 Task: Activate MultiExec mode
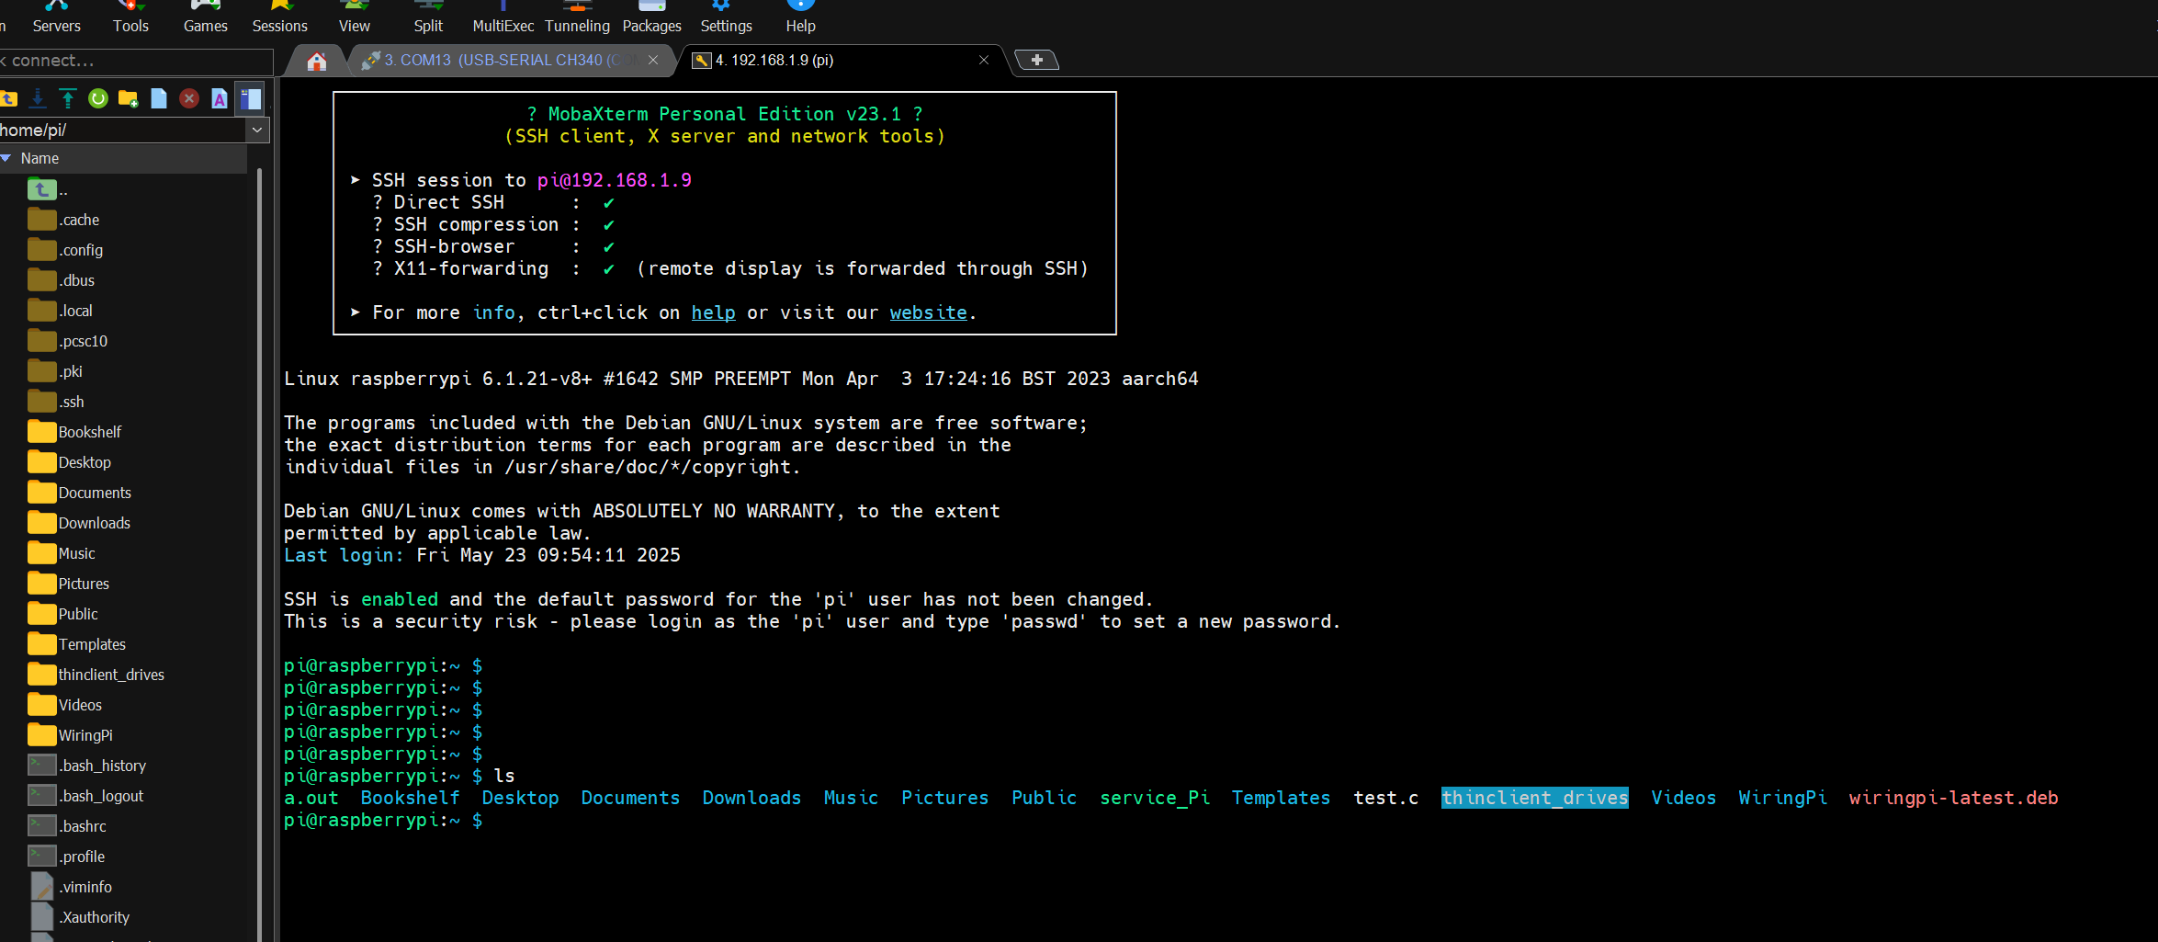coord(503,17)
